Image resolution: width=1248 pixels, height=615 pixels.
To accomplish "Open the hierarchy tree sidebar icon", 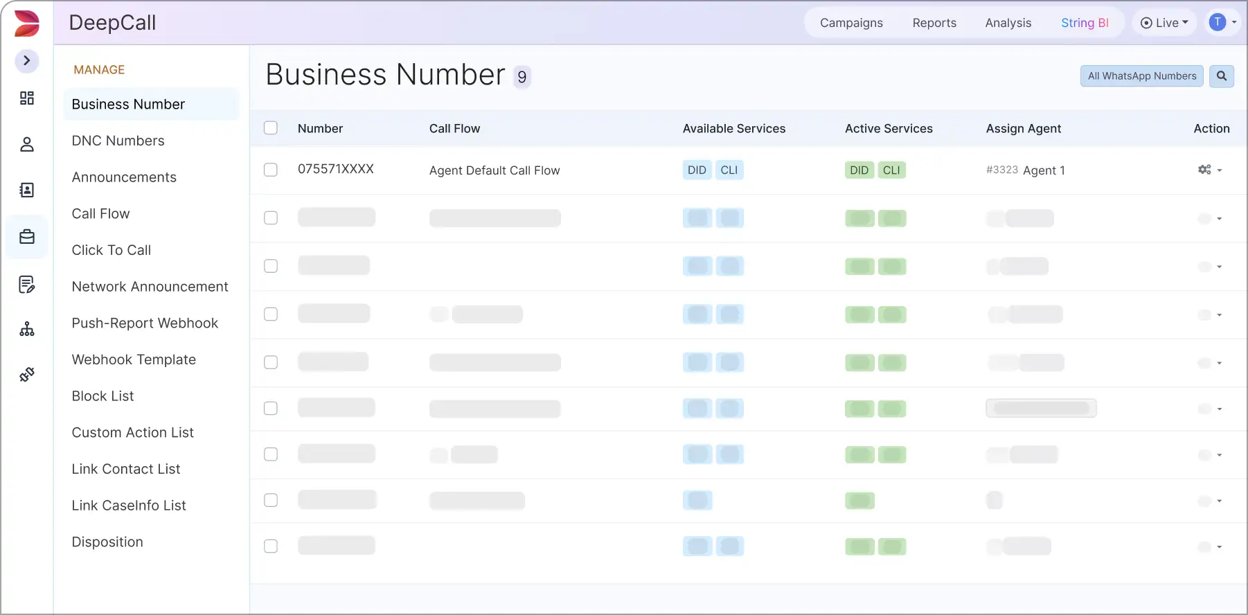I will 27,329.
